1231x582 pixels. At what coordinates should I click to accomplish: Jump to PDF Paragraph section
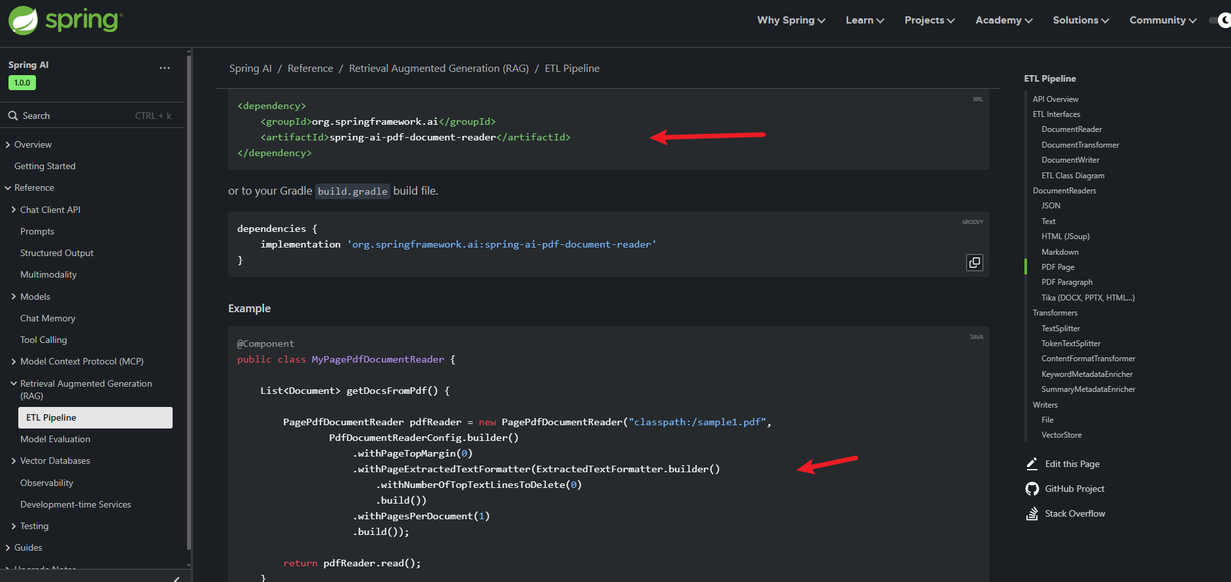(1067, 282)
